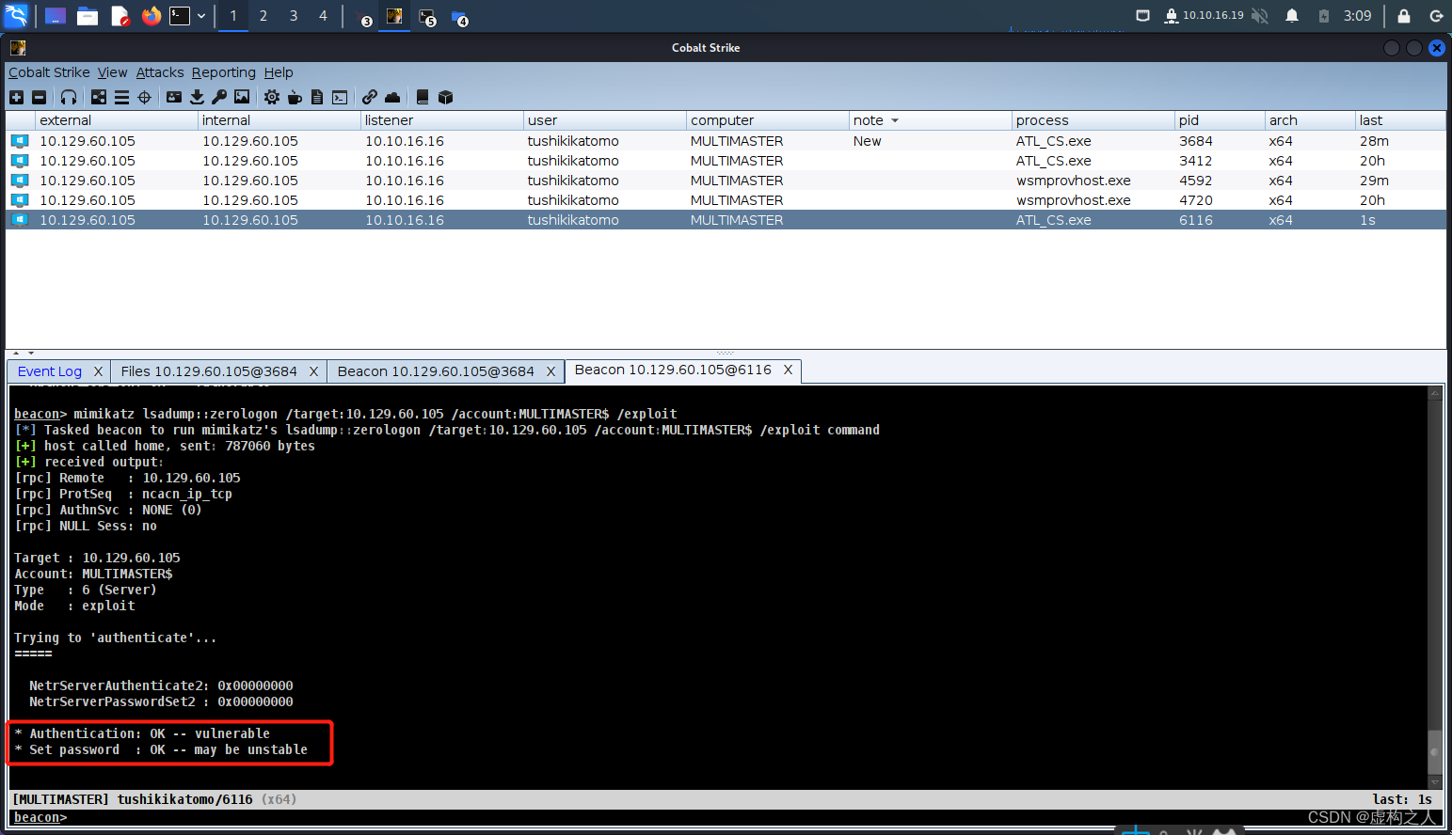Open downloaded files arrow icon

click(x=197, y=97)
